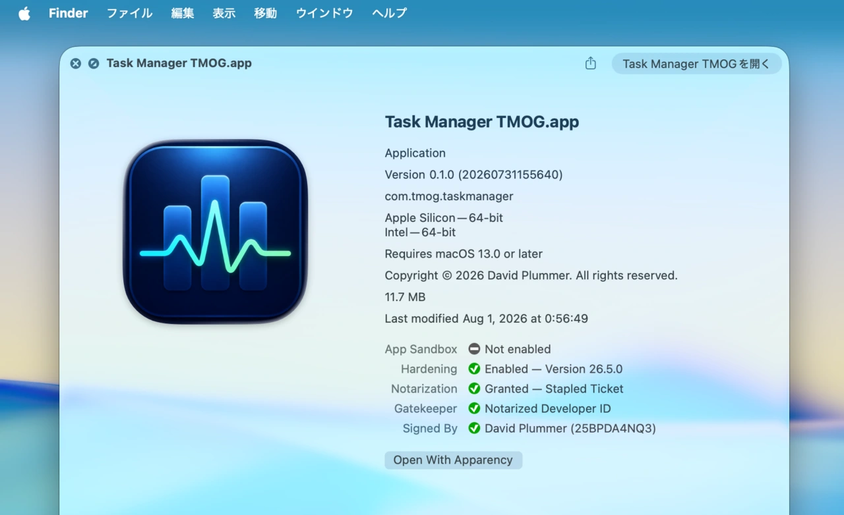Image resolution: width=844 pixels, height=515 pixels.
Task: Open the Apple menu
Action: click(x=24, y=13)
